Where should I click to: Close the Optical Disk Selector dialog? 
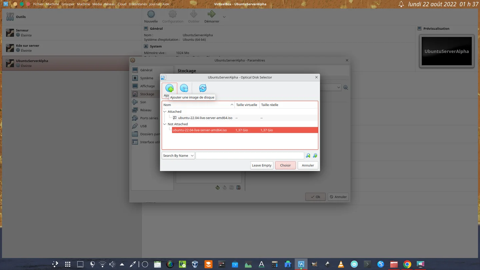(x=316, y=77)
